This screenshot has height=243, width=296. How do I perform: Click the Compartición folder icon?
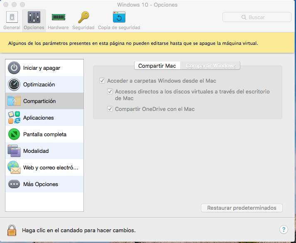[x=14, y=101]
